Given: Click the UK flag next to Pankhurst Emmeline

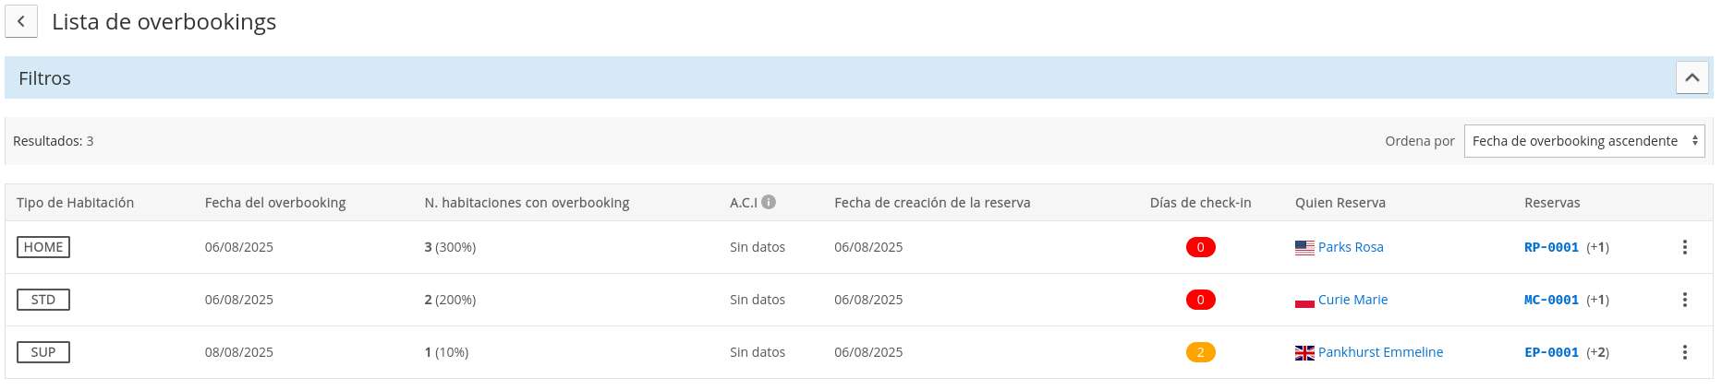Looking at the screenshot, I should pyautogui.click(x=1304, y=353).
